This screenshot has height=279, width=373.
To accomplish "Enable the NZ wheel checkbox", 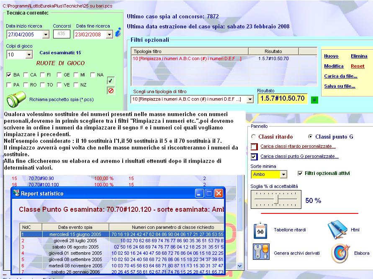I will click(x=76, y=85).
